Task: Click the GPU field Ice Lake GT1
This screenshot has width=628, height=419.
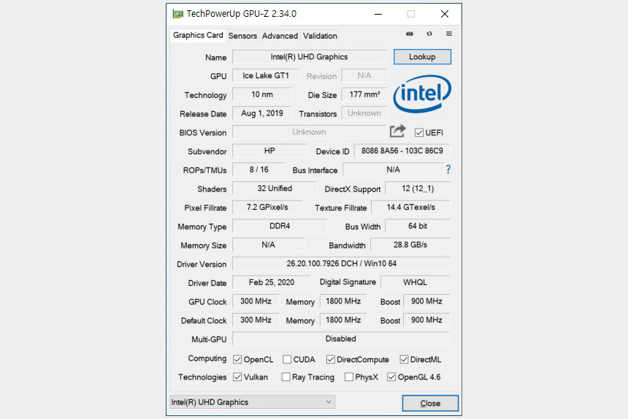Action: [x=266, y=76]
